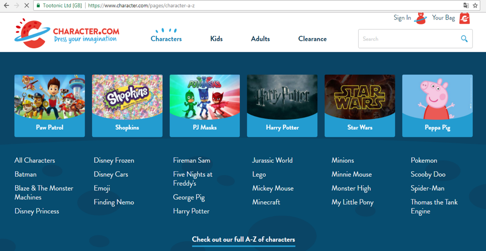Click the Finding Nemo link
486x251 pixels.
114,202
